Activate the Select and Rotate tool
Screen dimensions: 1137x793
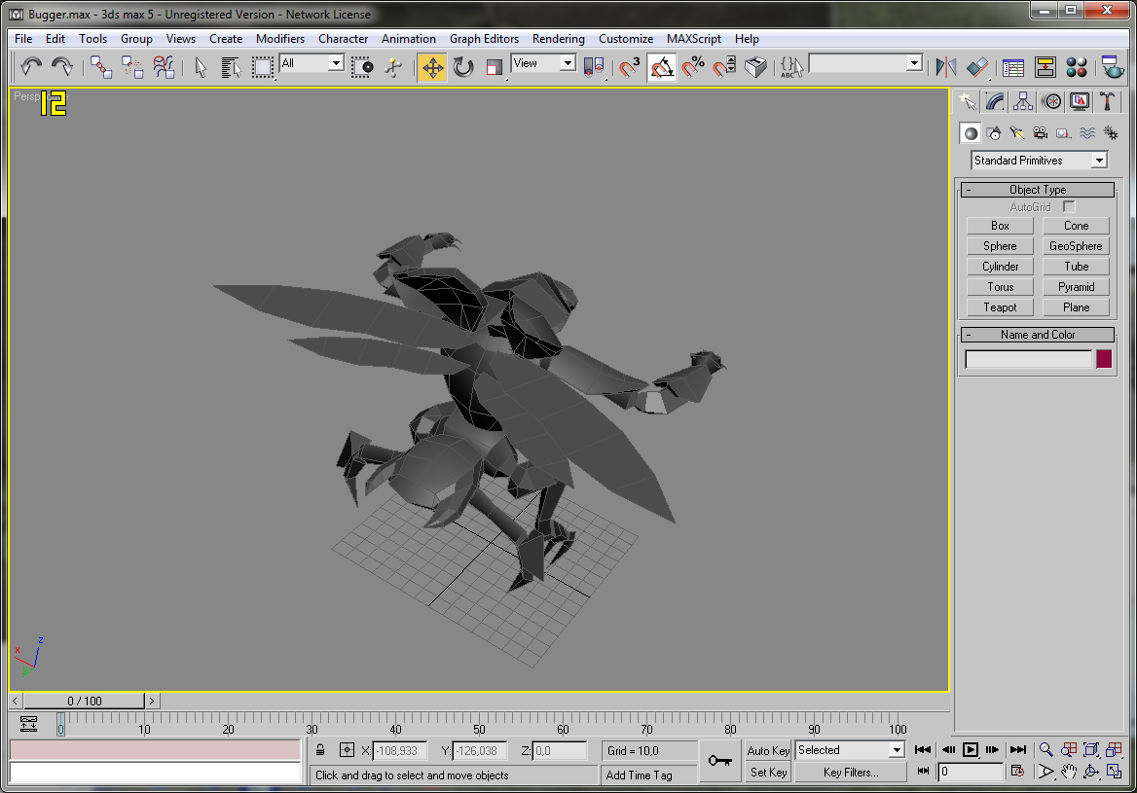pos(463,67)
